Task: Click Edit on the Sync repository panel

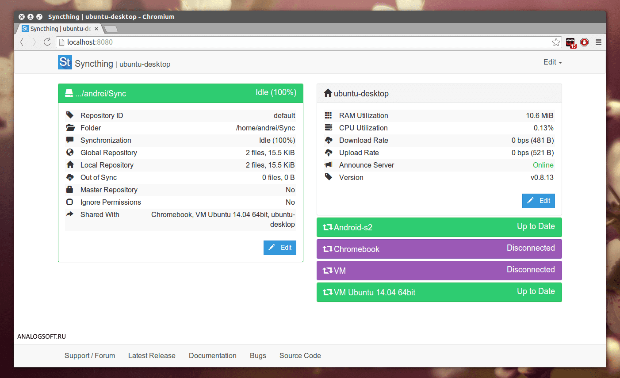Action: pos(279,248)
